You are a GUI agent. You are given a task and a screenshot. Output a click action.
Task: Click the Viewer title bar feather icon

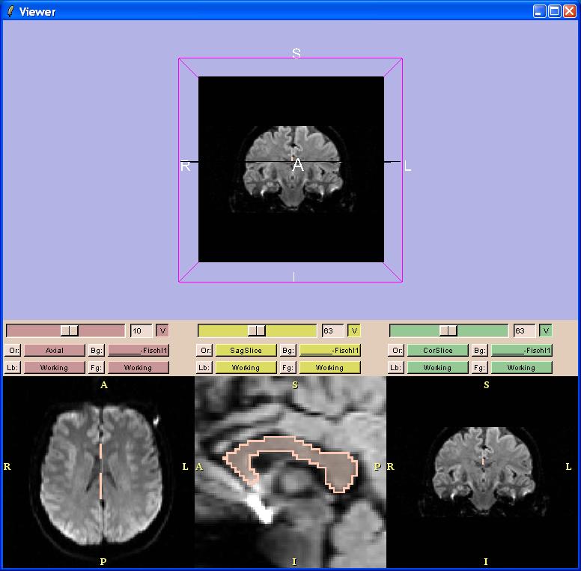coord(10,11)
